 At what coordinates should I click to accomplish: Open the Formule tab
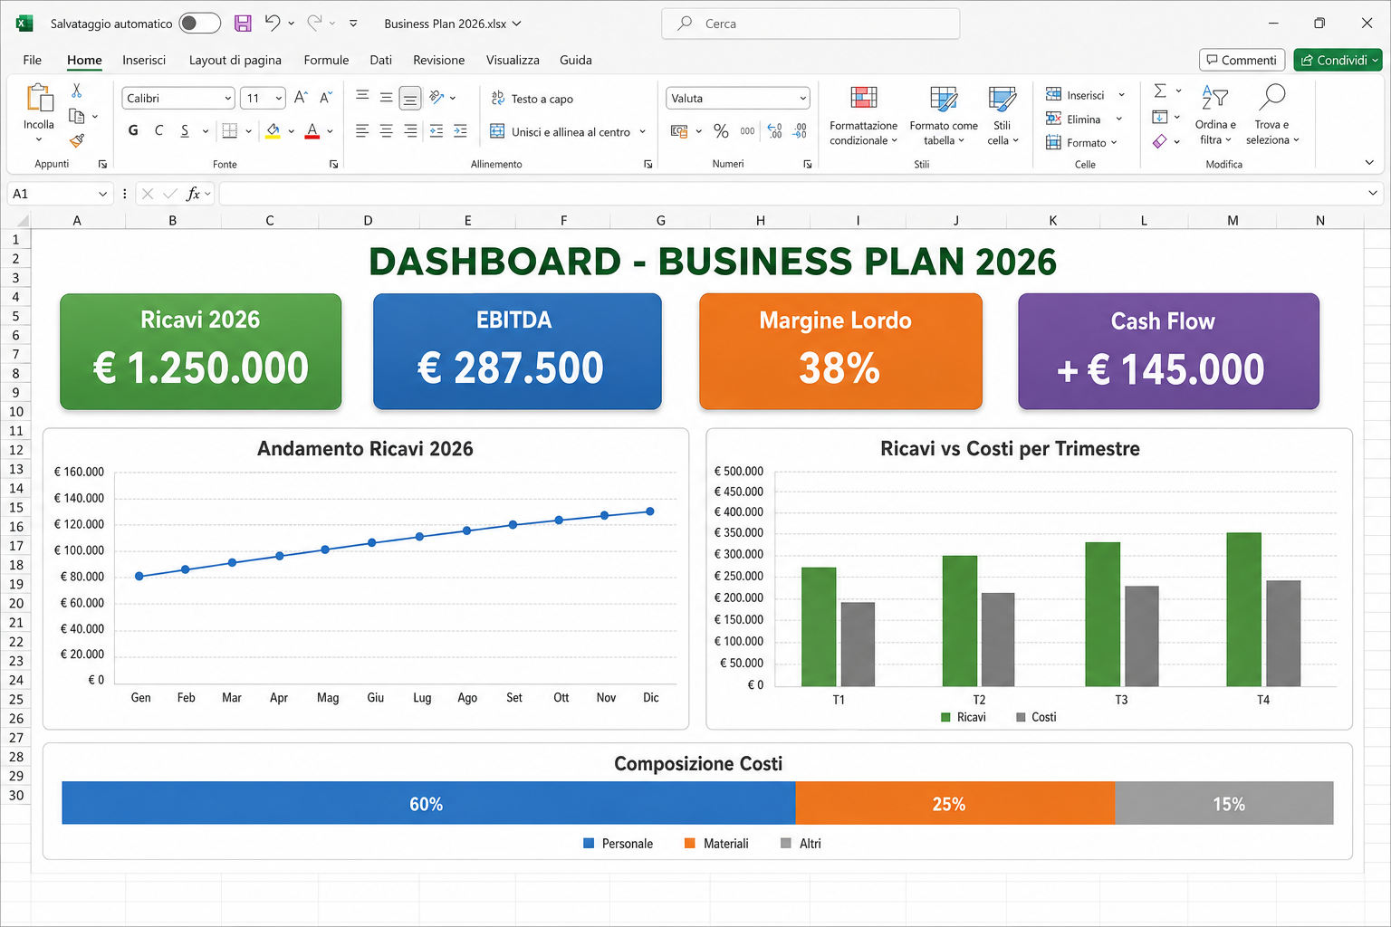(326, 60)
